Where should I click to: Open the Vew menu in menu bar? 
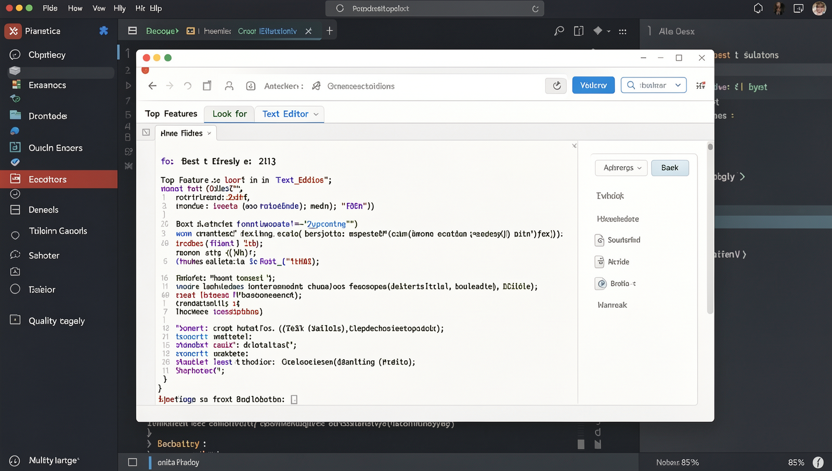(x=99, y=8)
